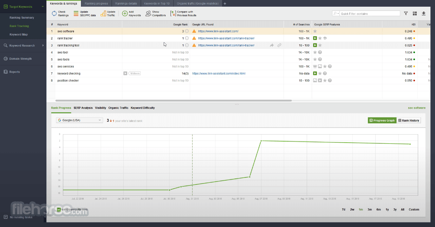This screenshot has height=227, width=435.
Task: Set graph range to 7d
Action: click(344, 209)
